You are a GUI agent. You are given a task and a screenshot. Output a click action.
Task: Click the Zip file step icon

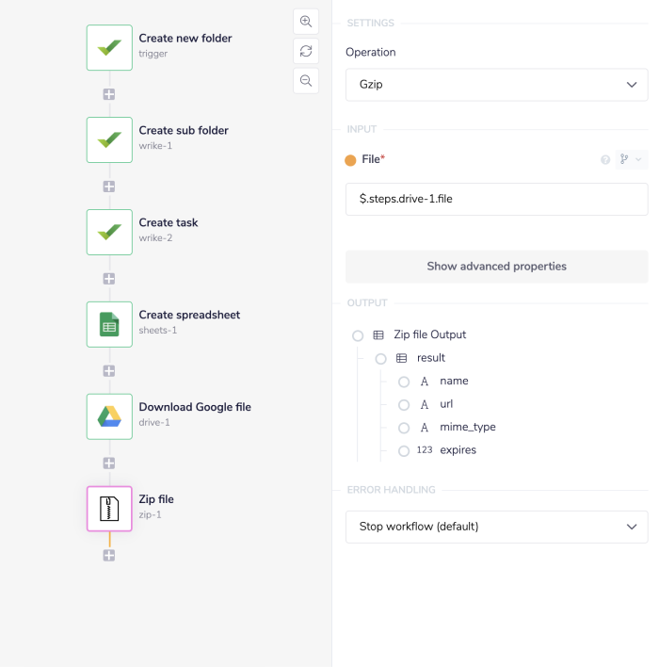(109, 509)
